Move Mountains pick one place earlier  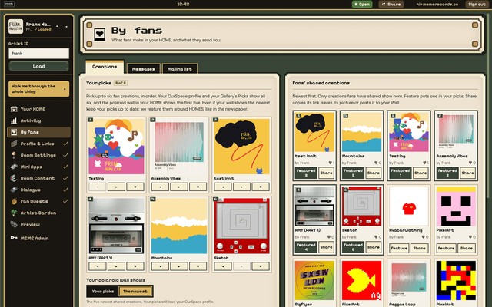160,266
